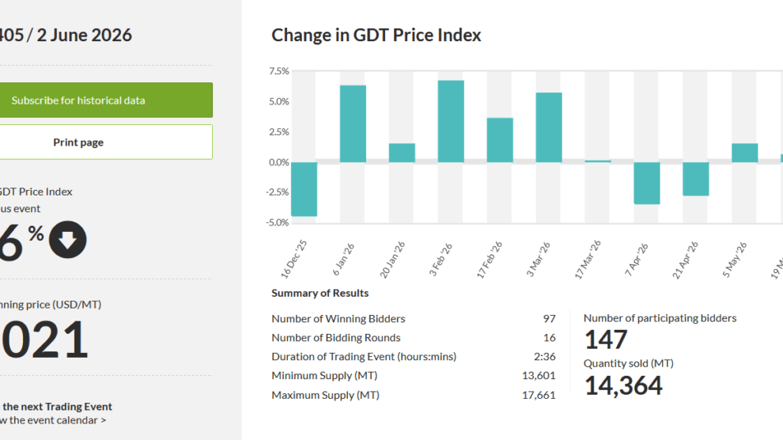This screenshot has height=440, width=783.
Task: Click the '5 May '26' x-axis label
Action: pyautogui.click(x=735, y=260)
